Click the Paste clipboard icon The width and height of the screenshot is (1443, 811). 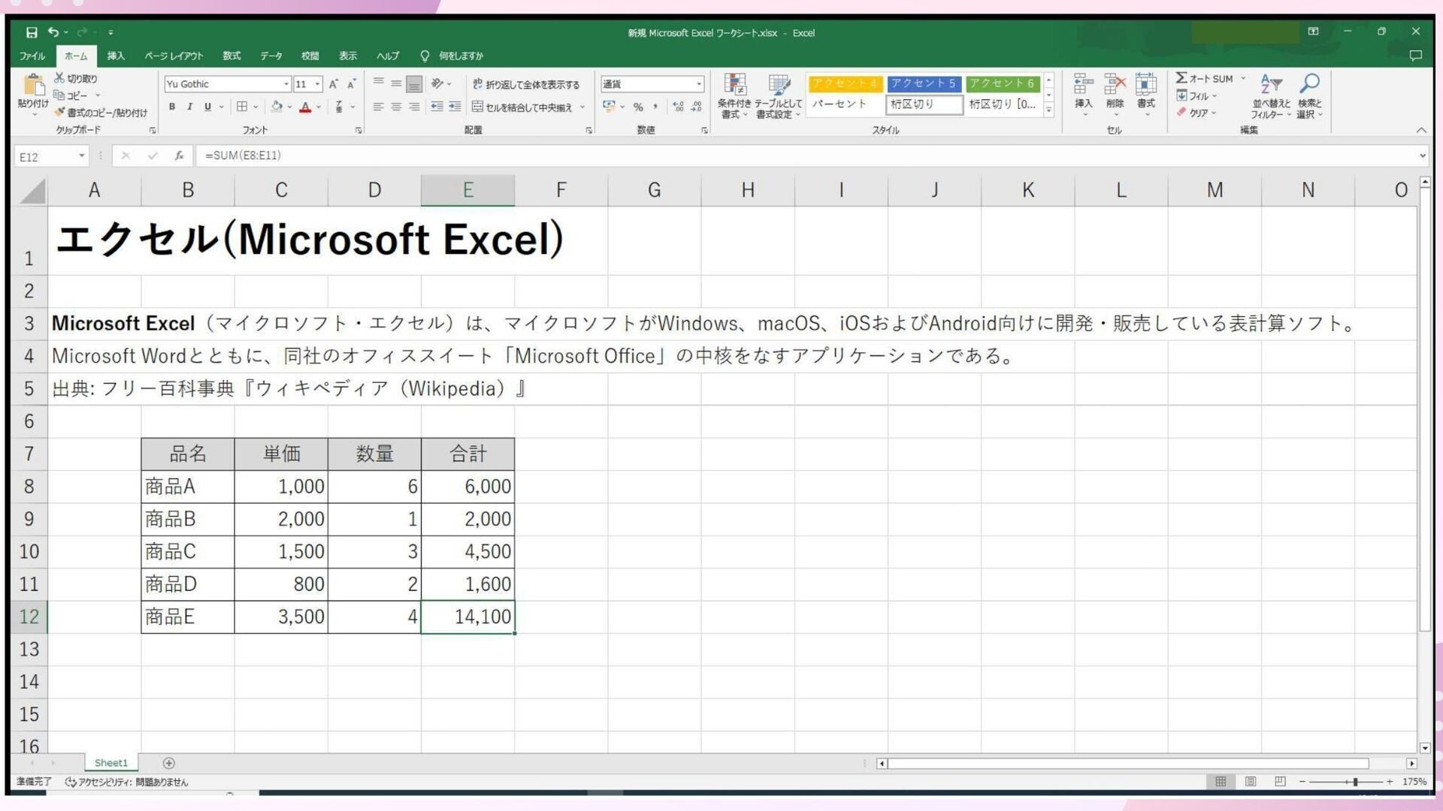point(33,86)
